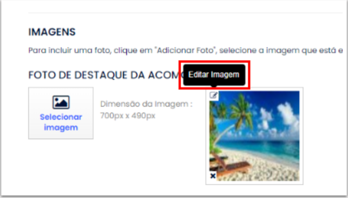Screen dimensions: 348x198
Task: Click the Editar Imagem tooltip
Action: 214,75
